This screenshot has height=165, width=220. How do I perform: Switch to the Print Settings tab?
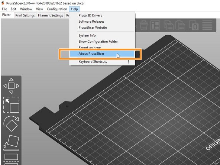click(25, 15)
